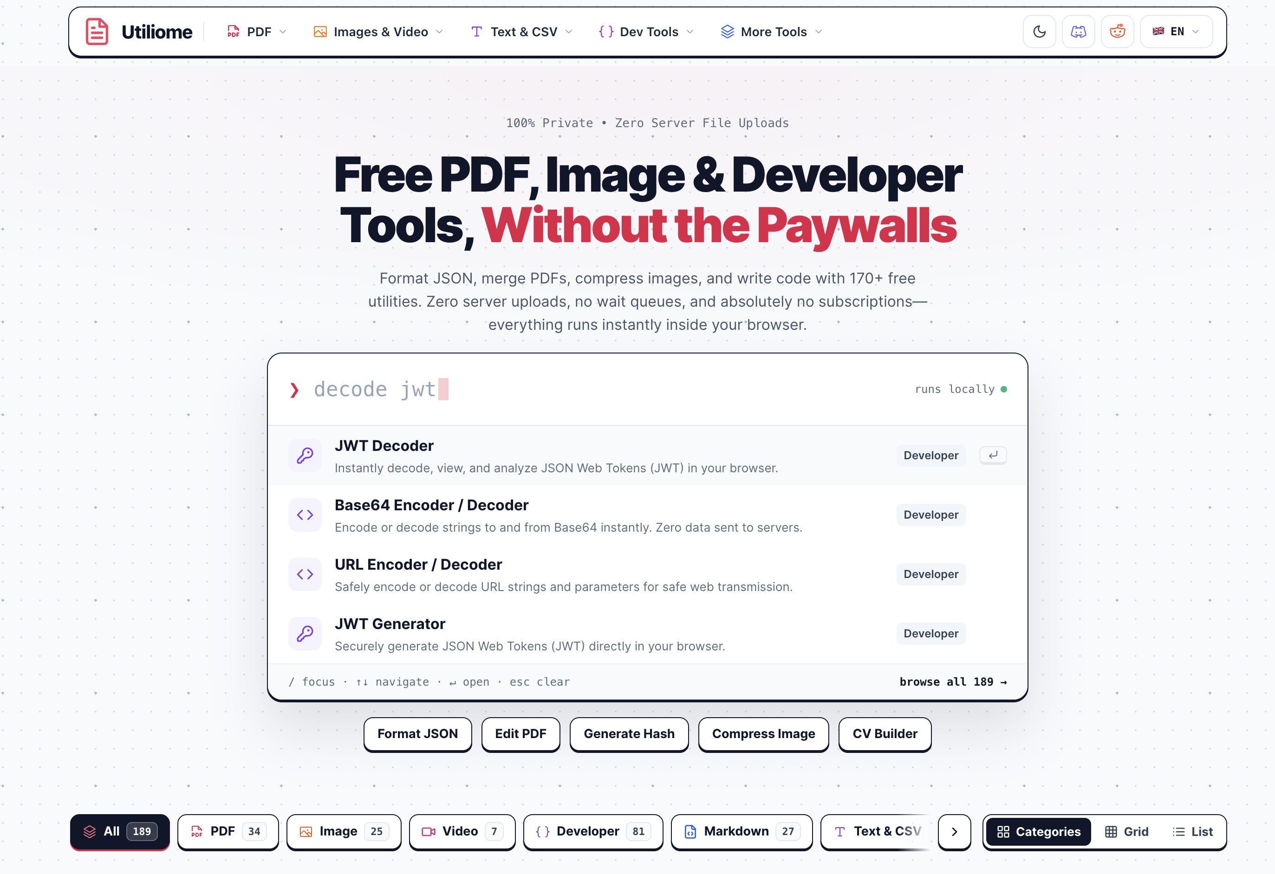Click the JWT Generator key icon

305,633
